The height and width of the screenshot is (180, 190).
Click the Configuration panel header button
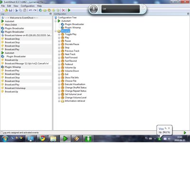click(x=188, y=14)
